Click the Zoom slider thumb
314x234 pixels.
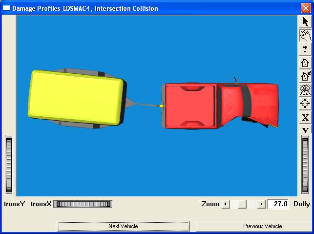pos(242,204)
